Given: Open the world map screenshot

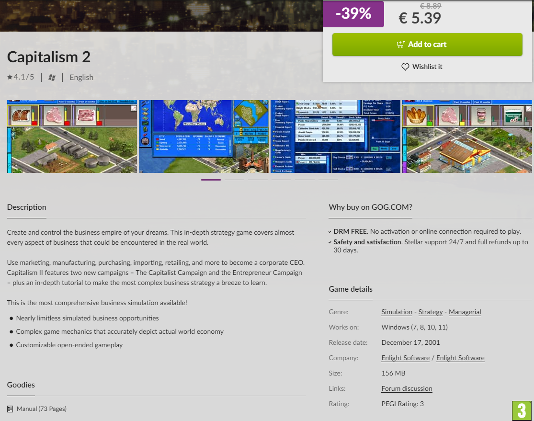Looking at the screenshot, I should tap(204, 136).
